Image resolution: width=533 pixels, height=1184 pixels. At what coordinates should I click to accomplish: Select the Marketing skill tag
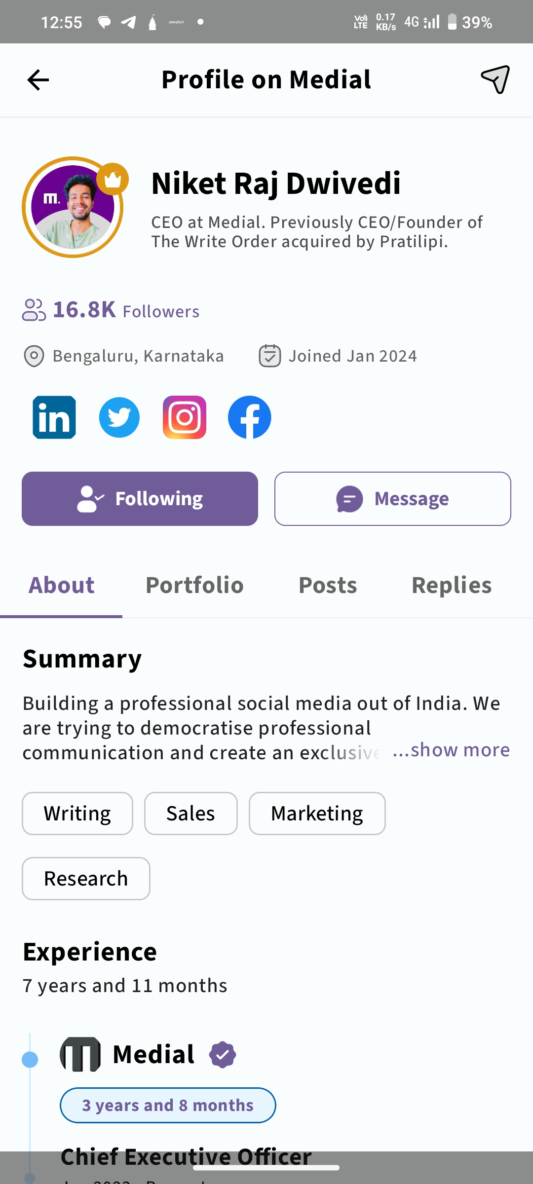317,814
